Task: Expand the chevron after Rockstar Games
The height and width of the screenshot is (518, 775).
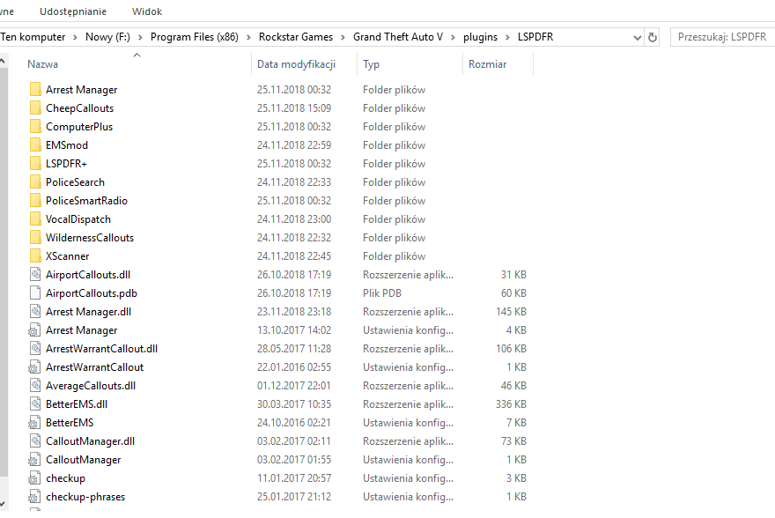Action: point(343,38)
